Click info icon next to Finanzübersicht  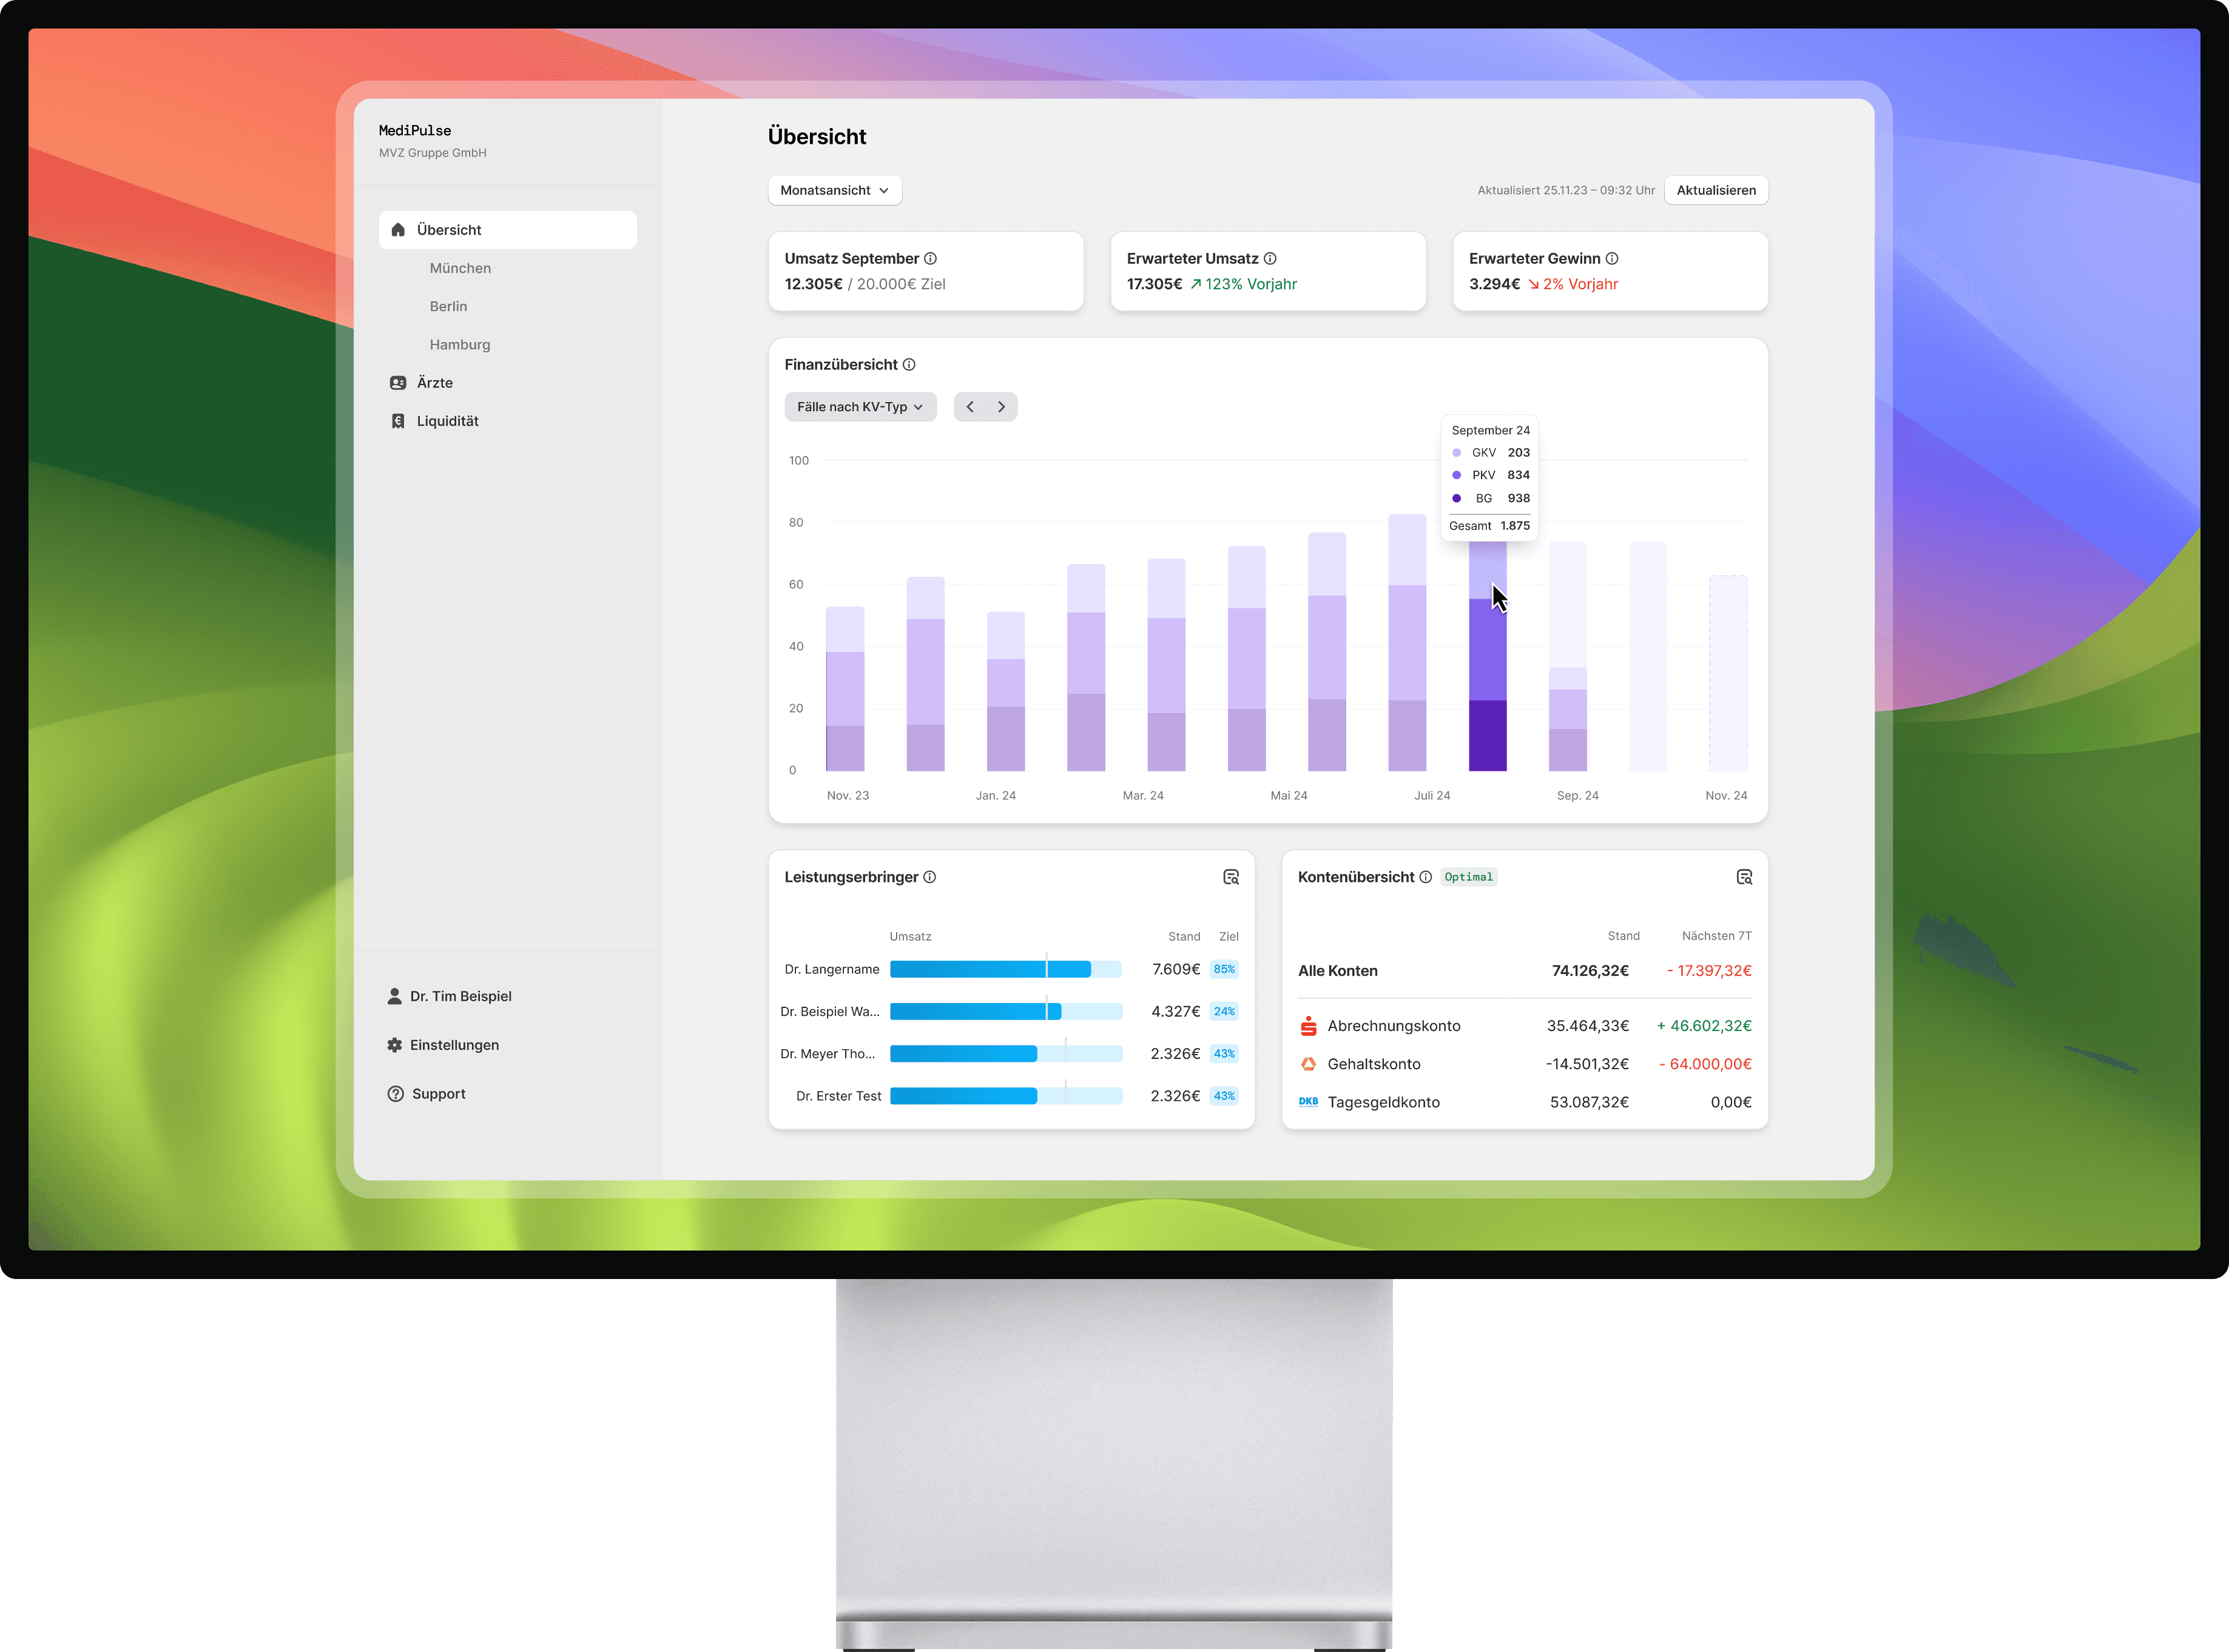tap(908, 364)
